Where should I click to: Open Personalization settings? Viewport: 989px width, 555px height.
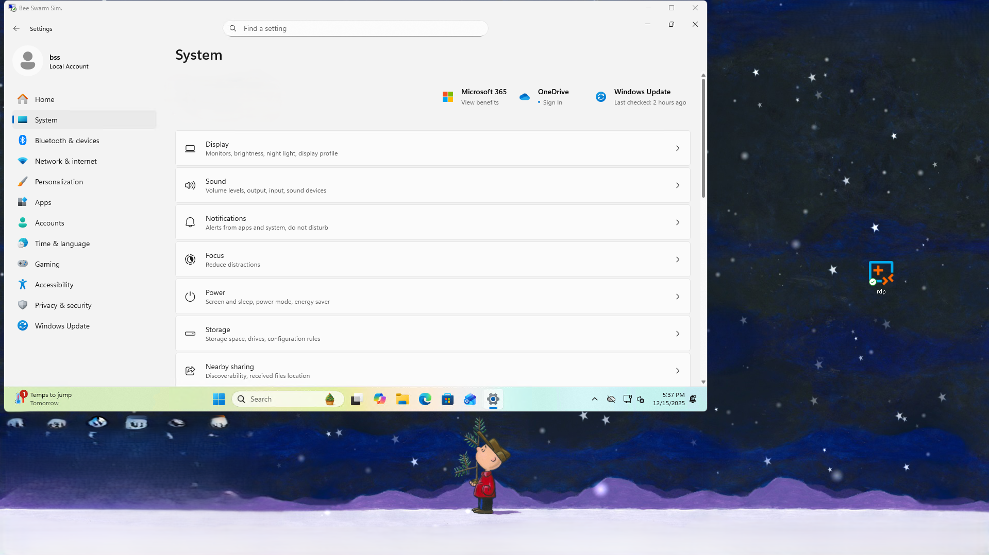59,181
